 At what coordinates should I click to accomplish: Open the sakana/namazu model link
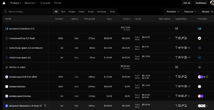tap(17, 86)
